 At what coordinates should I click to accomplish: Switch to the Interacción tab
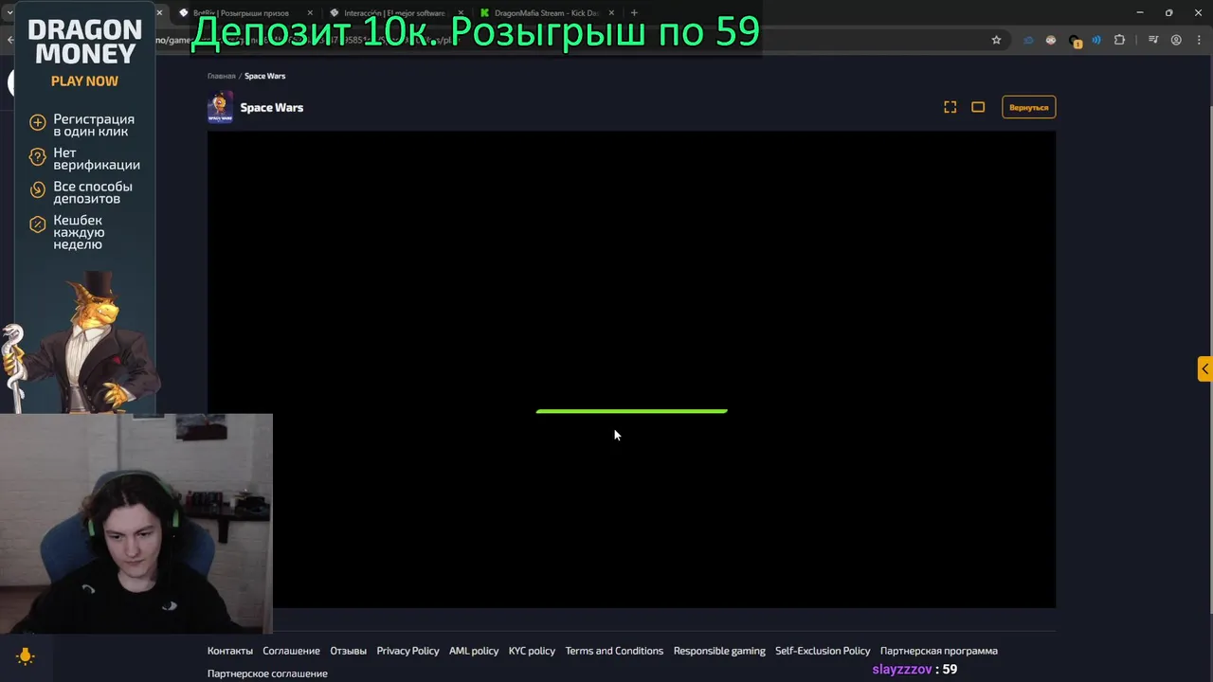pyautogui.click(x=394, y=13)
